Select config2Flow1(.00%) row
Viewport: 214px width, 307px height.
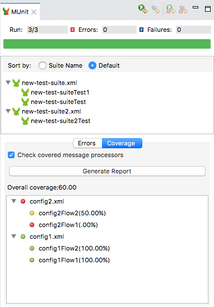coord(68,225)
